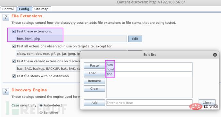Viewport: 221px width, 117px height.
Task: Select the Config tab
Action: [x=24, y=9]
